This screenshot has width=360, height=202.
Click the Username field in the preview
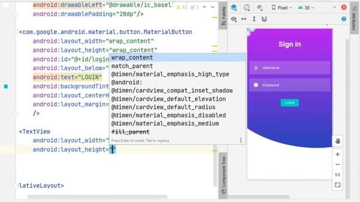[290, 67]
